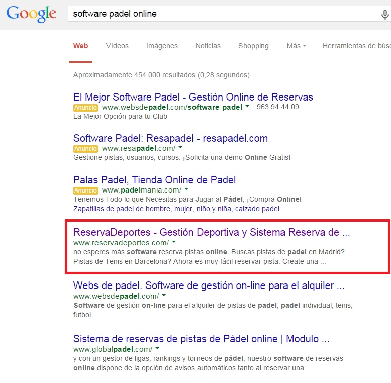
Task: Click the Anuncio badge of resapadel ad
Action: [x=85, y=149]
